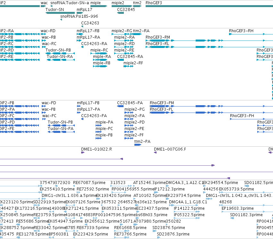Select clone end DME1-010I22.R

click(x=97, y=150)
